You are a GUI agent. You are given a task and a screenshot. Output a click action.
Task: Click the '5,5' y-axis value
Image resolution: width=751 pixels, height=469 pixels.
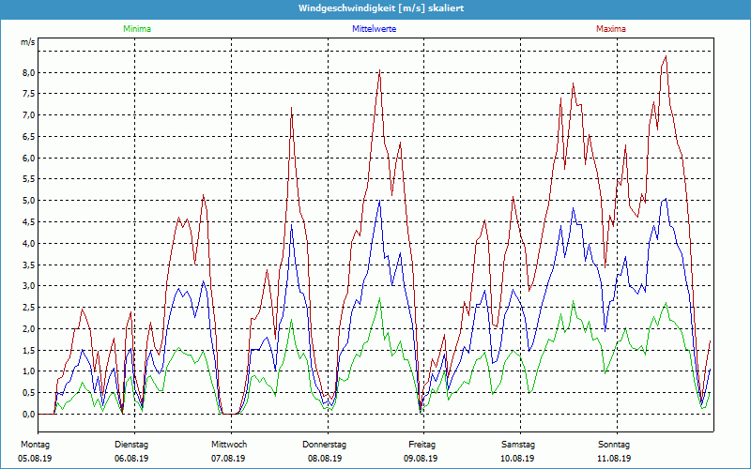point(29,179)
